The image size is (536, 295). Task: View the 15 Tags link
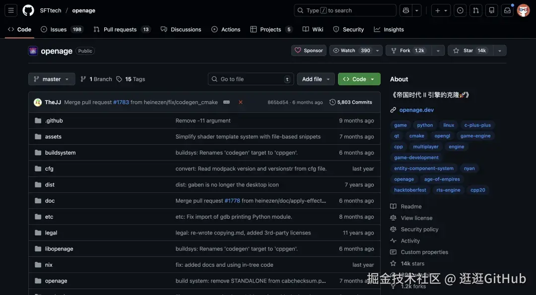131,79
